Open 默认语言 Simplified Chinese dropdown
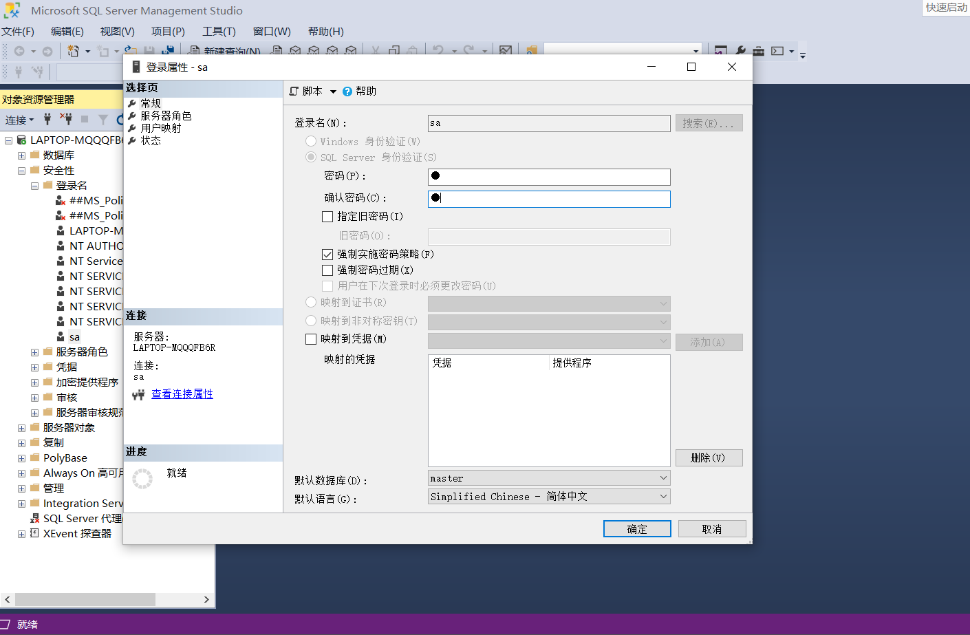 point(549,497)
